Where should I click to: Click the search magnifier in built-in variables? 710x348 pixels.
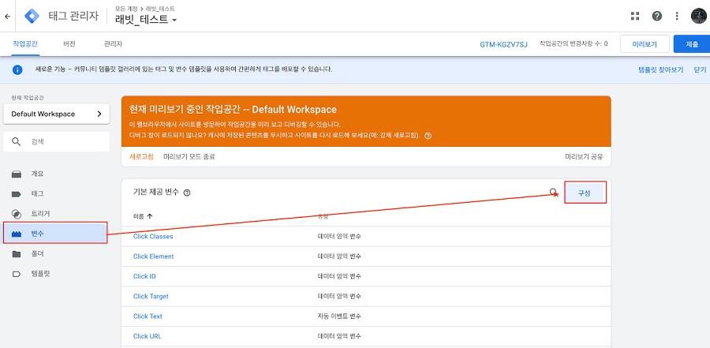553,192
